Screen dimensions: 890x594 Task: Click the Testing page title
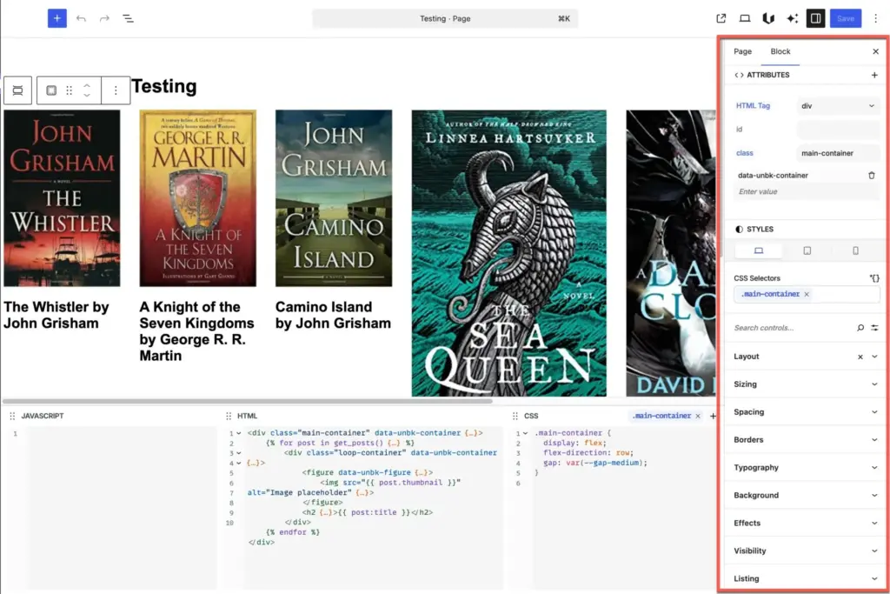(164, 86)
